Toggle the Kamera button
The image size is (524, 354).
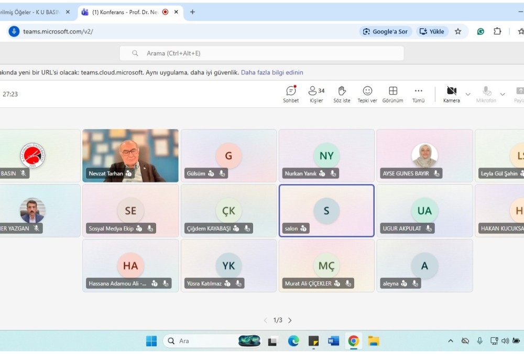452,94
